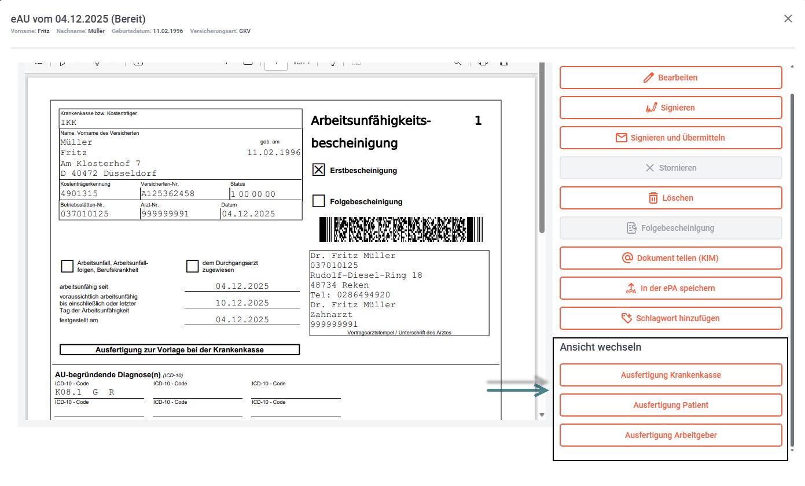Click the PDF viewer vertical scrollbar
Image resolution: width=805 pixels, height=486 pixels.
tap(542, 150)
